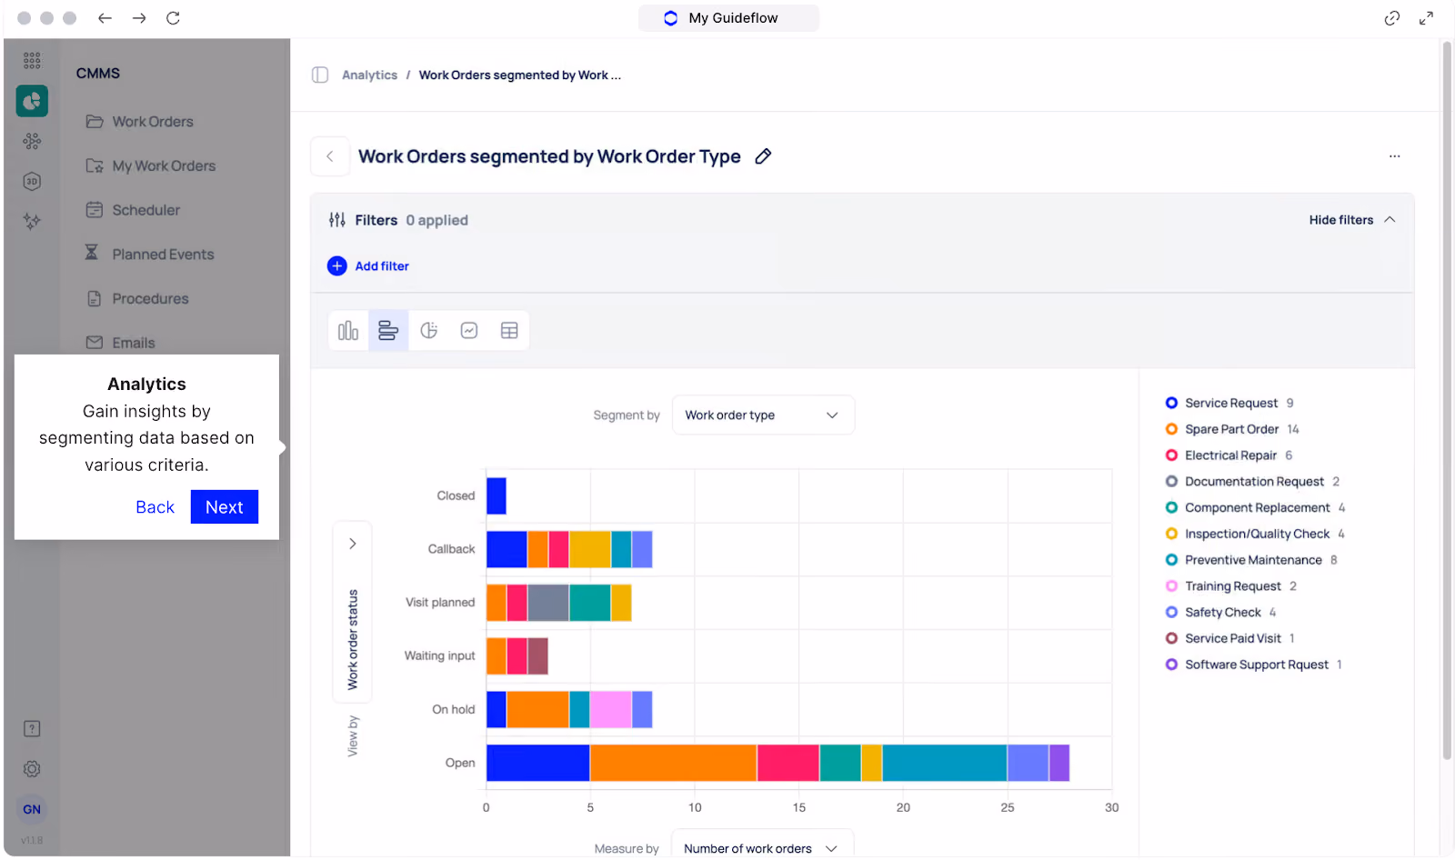Switch to table view
Screen dimensions: 1455x860
point(509,331)
